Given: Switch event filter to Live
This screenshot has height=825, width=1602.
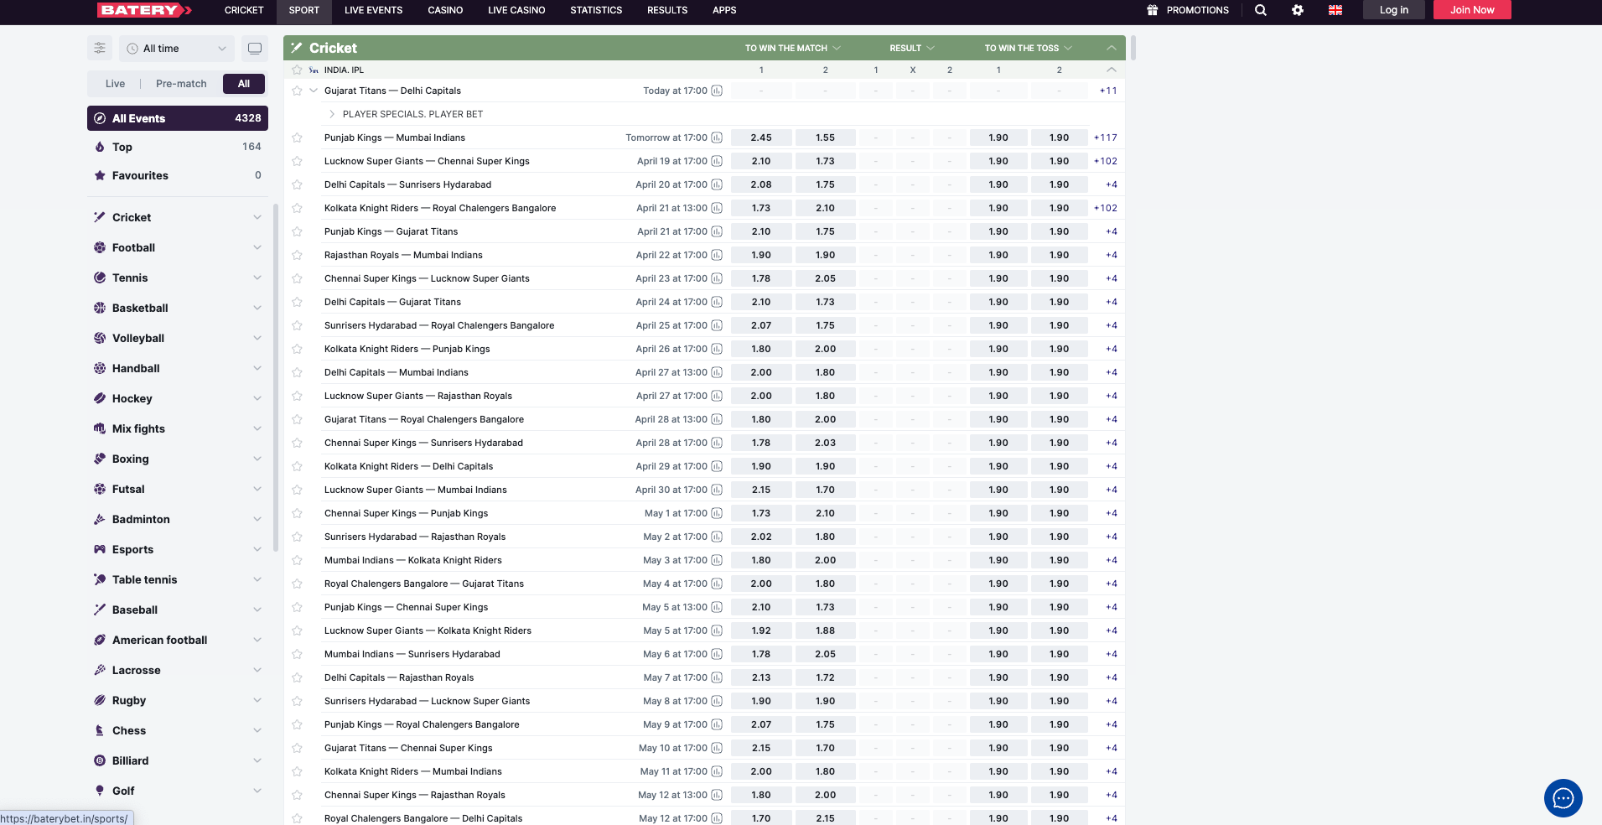Looking at the screenshot, I should pyautogui.click(x=115, y=84).
